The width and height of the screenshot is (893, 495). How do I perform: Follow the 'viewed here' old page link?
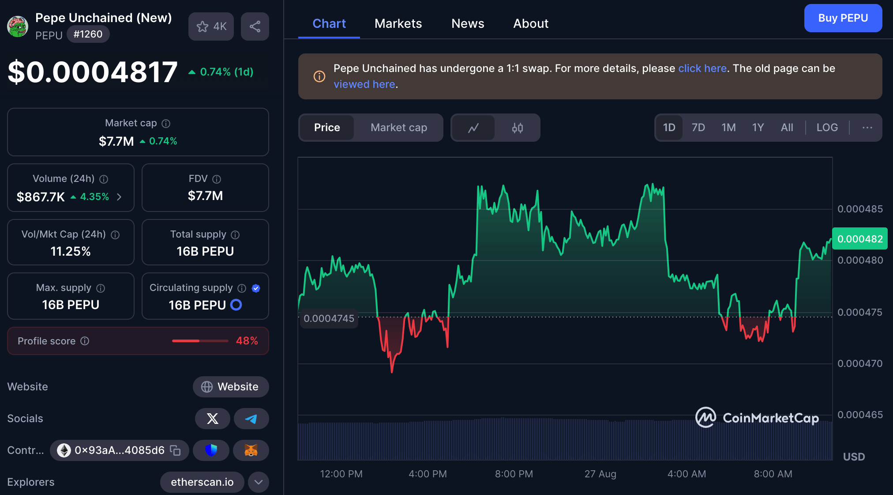(364, 84)
